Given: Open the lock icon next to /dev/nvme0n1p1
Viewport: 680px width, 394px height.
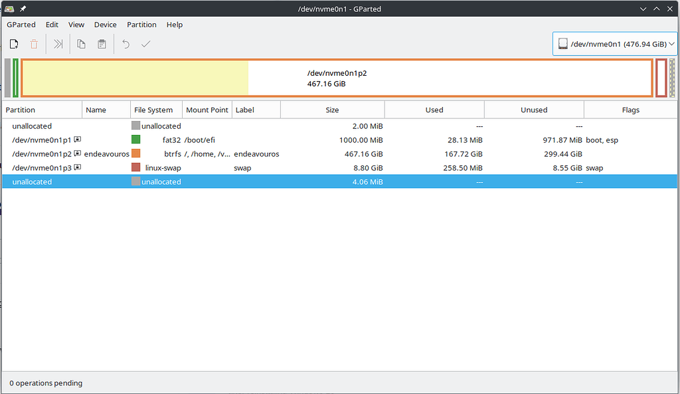Looking at the screenshot, I should coord(76,140).
